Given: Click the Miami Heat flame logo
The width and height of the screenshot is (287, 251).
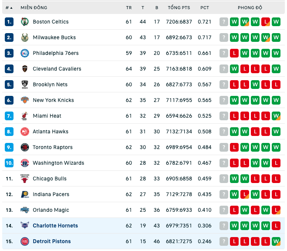Looking at the screenshot, I should click(25, 116).
